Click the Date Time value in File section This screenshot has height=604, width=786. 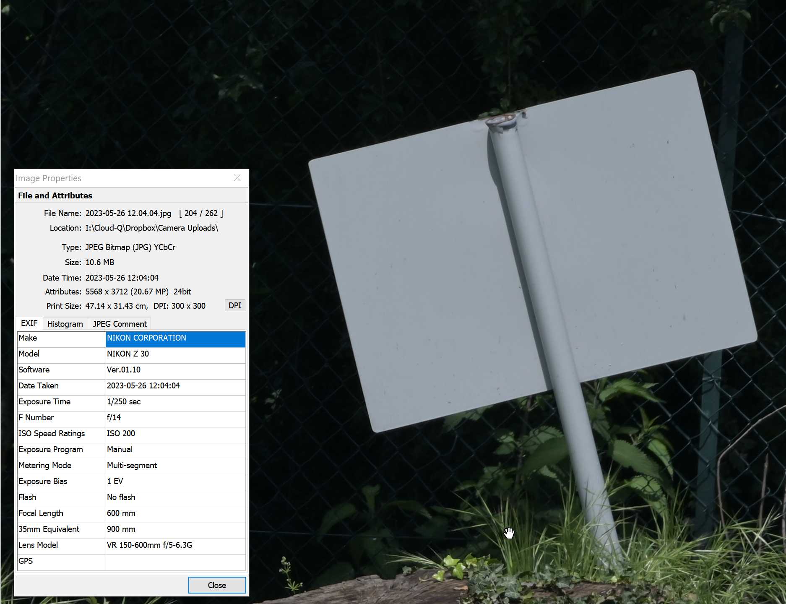pos(122,278)
